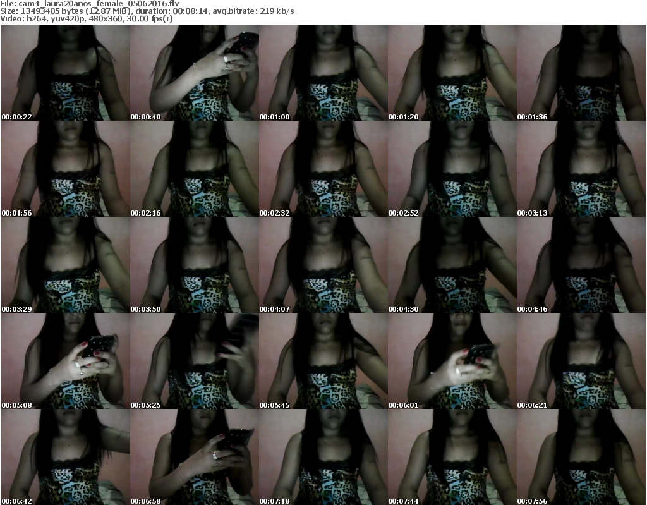Open the frame at 00:01:00

tap(323, 73)
